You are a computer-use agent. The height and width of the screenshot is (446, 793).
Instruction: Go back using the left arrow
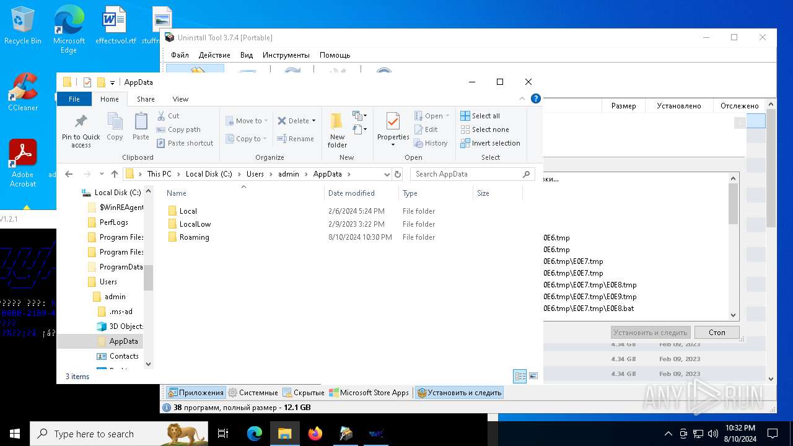[x=69, y=174]
